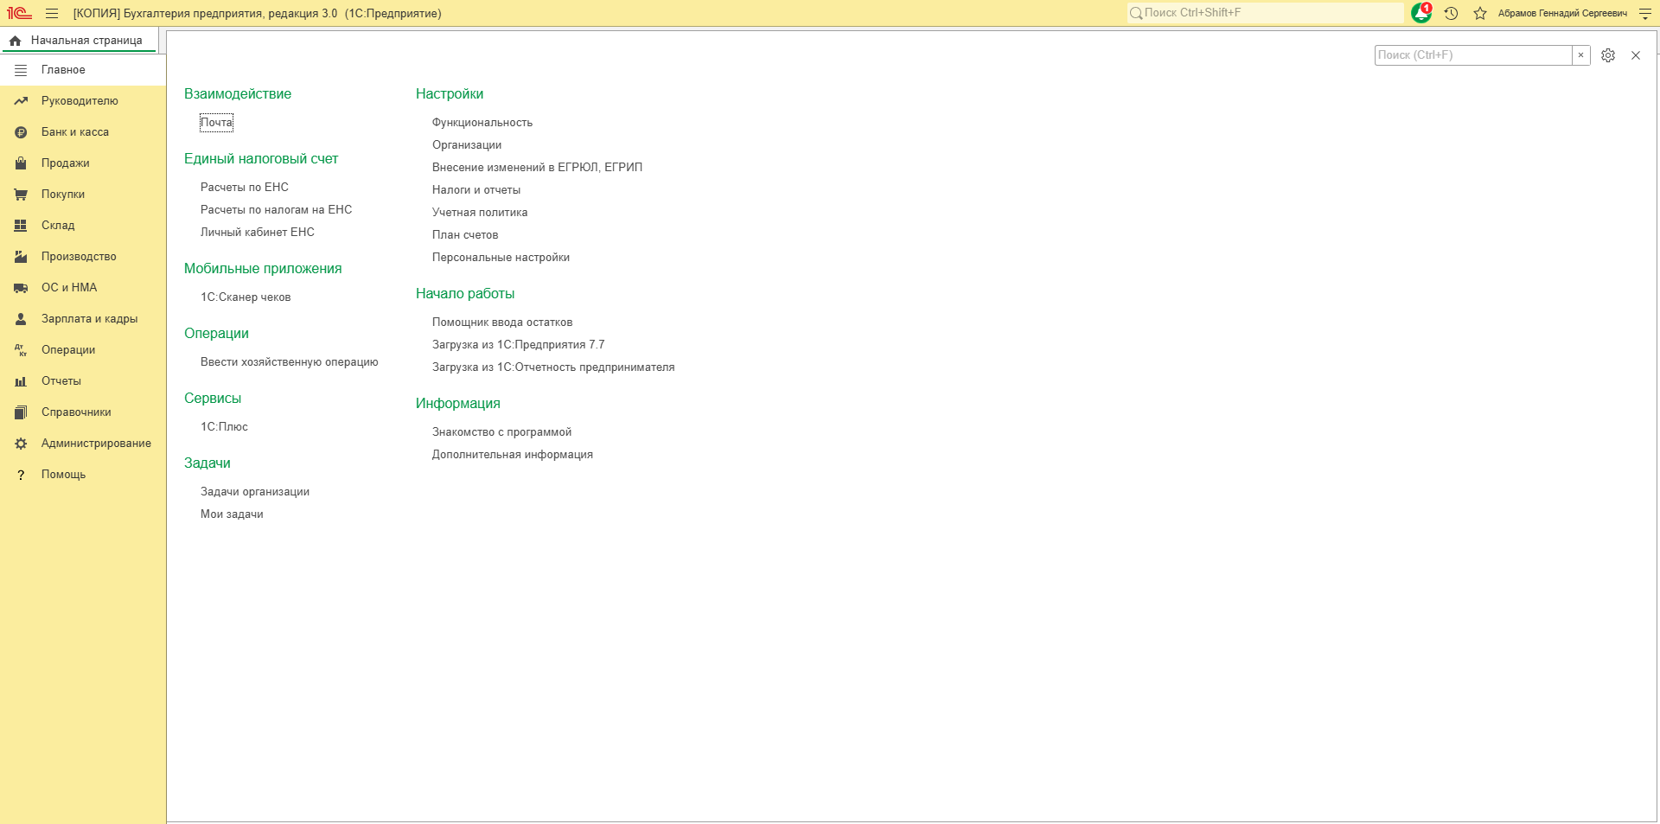
Task: Click the Администрирование gear icon
Action: point(21,444)
